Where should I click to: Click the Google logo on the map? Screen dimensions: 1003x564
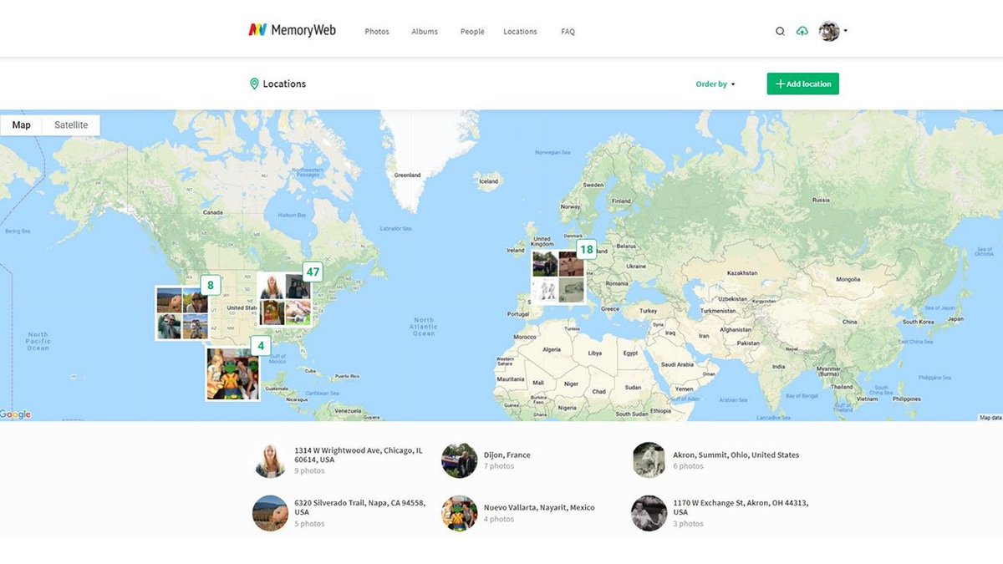click(15, 414)
